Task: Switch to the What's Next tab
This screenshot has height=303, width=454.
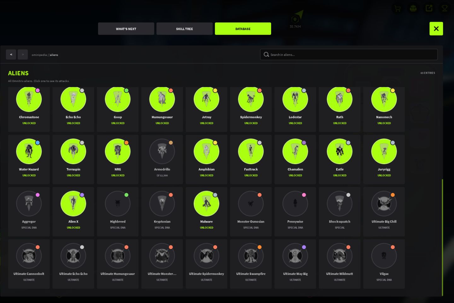Action: click(x=126, y=29)
